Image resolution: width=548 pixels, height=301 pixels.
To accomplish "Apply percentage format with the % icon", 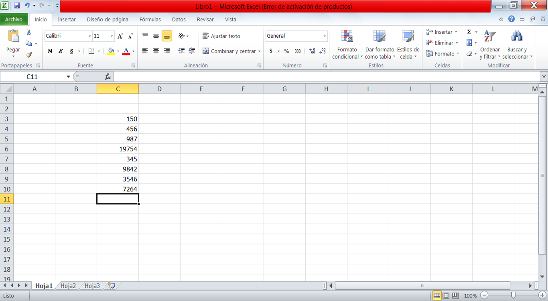I will pos(286,52).
